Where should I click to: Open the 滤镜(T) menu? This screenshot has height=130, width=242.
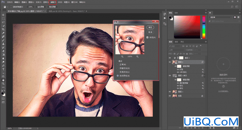tap(53, 2)
